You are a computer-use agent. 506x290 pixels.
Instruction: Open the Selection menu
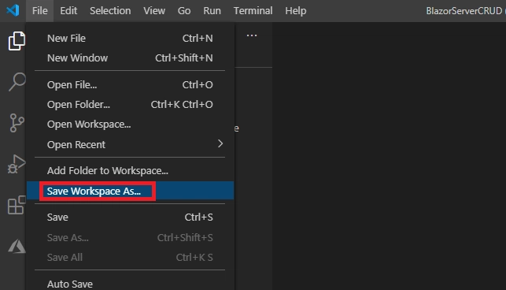pyautogui.click(x=110, y=11)
